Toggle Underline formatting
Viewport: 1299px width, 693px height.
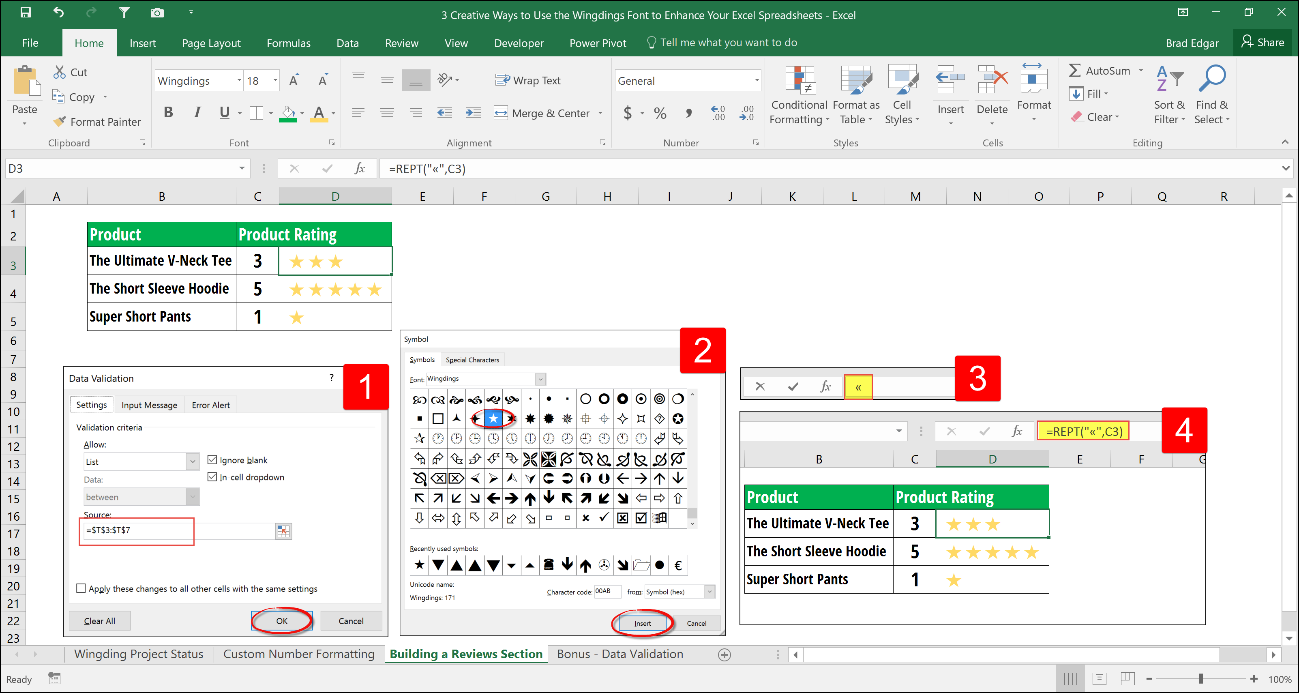click(224, 112)
